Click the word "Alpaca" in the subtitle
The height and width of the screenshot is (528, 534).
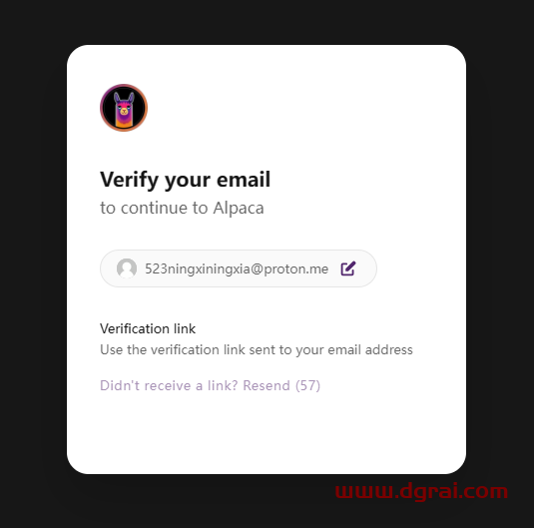click(239, 208)
